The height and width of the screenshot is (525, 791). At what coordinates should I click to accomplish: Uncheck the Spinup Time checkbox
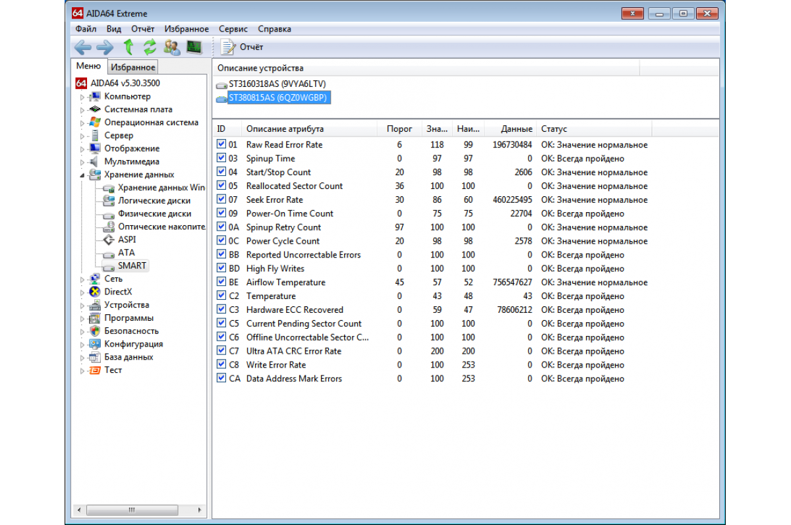click(221, 158)
